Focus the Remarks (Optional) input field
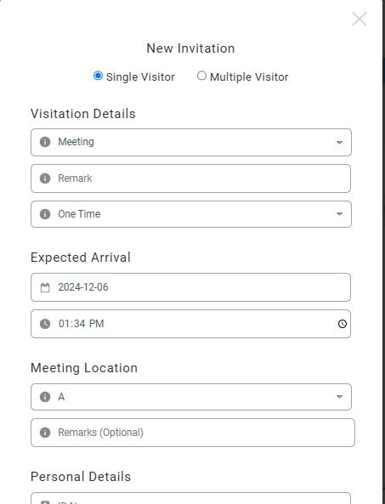385x504 pixels. [x=193, y=433]
